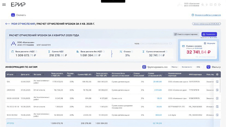The height and width of the screenshot is (127, 226).
Task: Group acts by Месяцу
Action: 174,67
